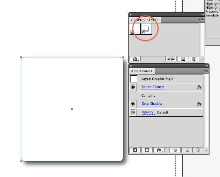This screenshot has width=220, height=177.
Task: Duplicate Selected Item in Appearance panel
Action: 187,150
